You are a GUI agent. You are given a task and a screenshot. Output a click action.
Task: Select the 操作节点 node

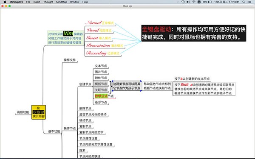pyautogui.click(x=70, y=128)
